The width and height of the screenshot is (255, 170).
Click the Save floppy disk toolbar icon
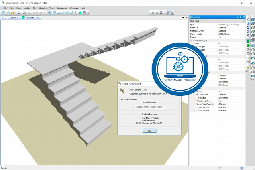coord(19,13)
